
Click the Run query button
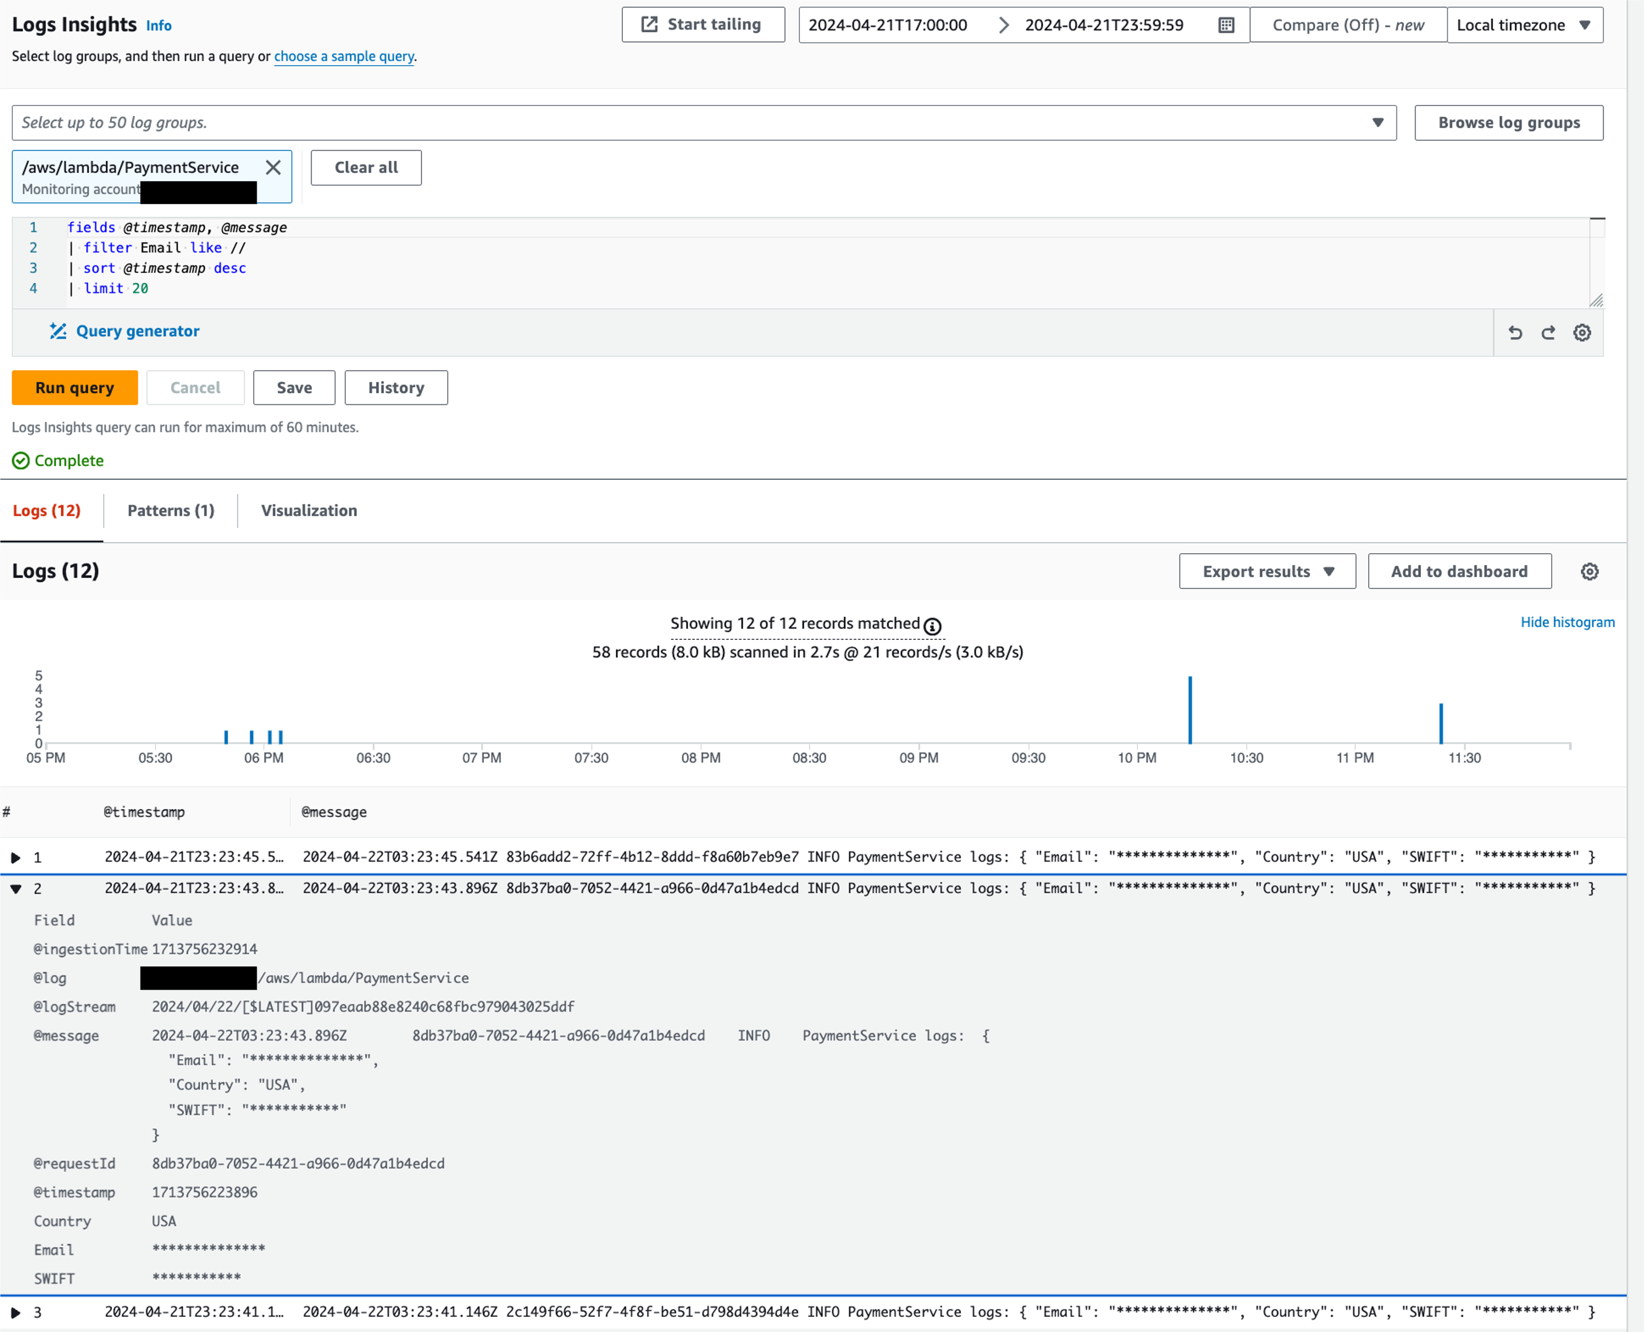[74, 387]
